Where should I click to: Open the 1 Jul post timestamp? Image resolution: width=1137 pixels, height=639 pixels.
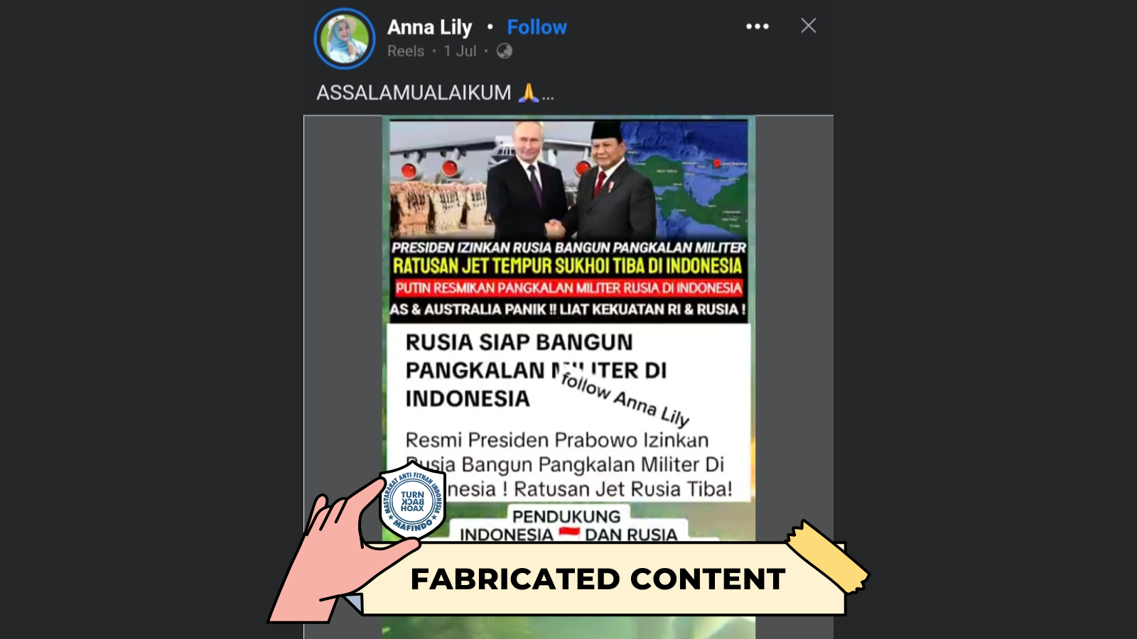tap(460, 51)
